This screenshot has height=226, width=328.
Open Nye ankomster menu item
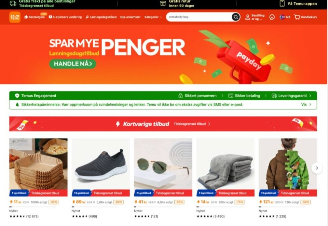pos(130,17)
